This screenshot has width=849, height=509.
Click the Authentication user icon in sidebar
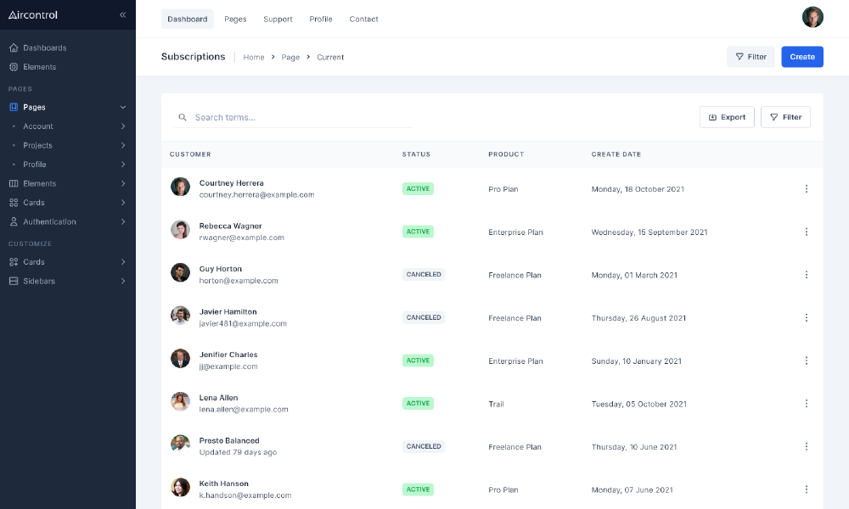pos(14,221)
